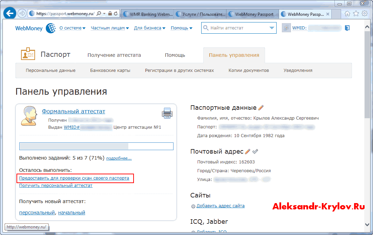Switch to the third WebMoney Passport tab

pos(253,14)
